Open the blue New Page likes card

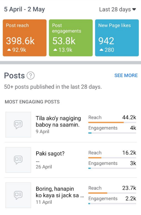pos(117,38)
